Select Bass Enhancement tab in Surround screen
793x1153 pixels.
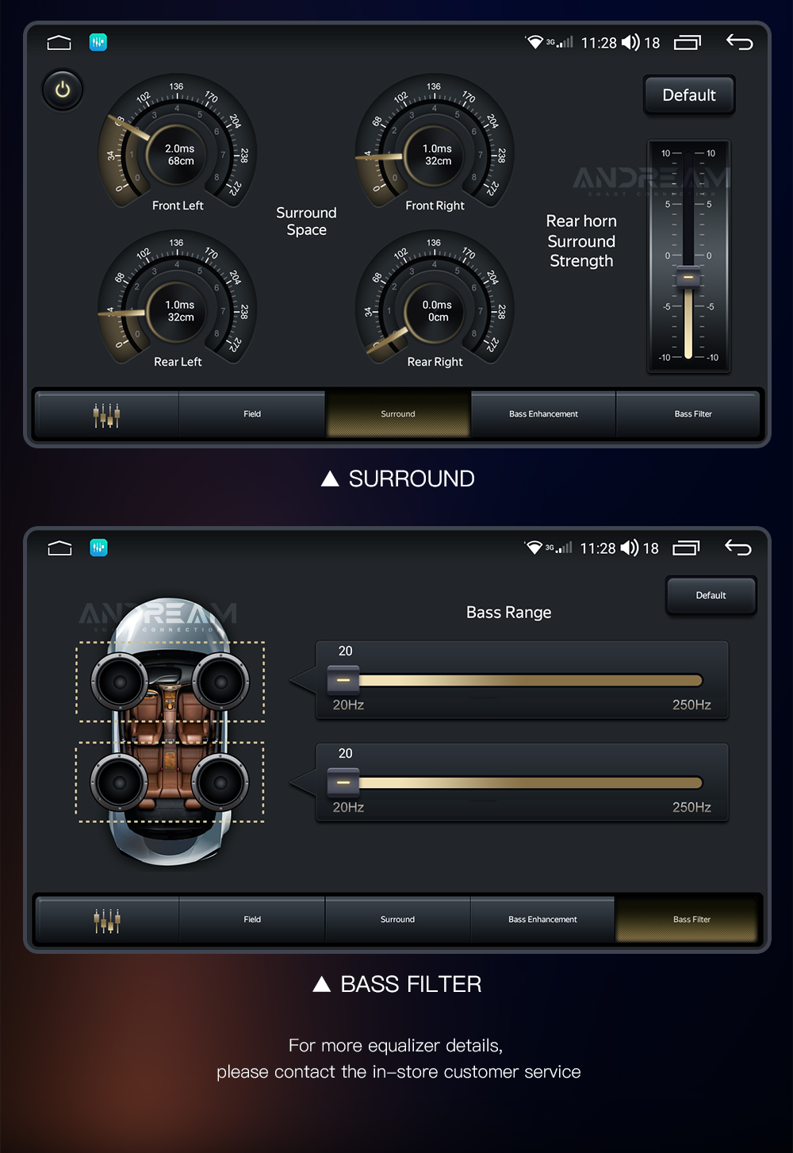tap(543, 414)
